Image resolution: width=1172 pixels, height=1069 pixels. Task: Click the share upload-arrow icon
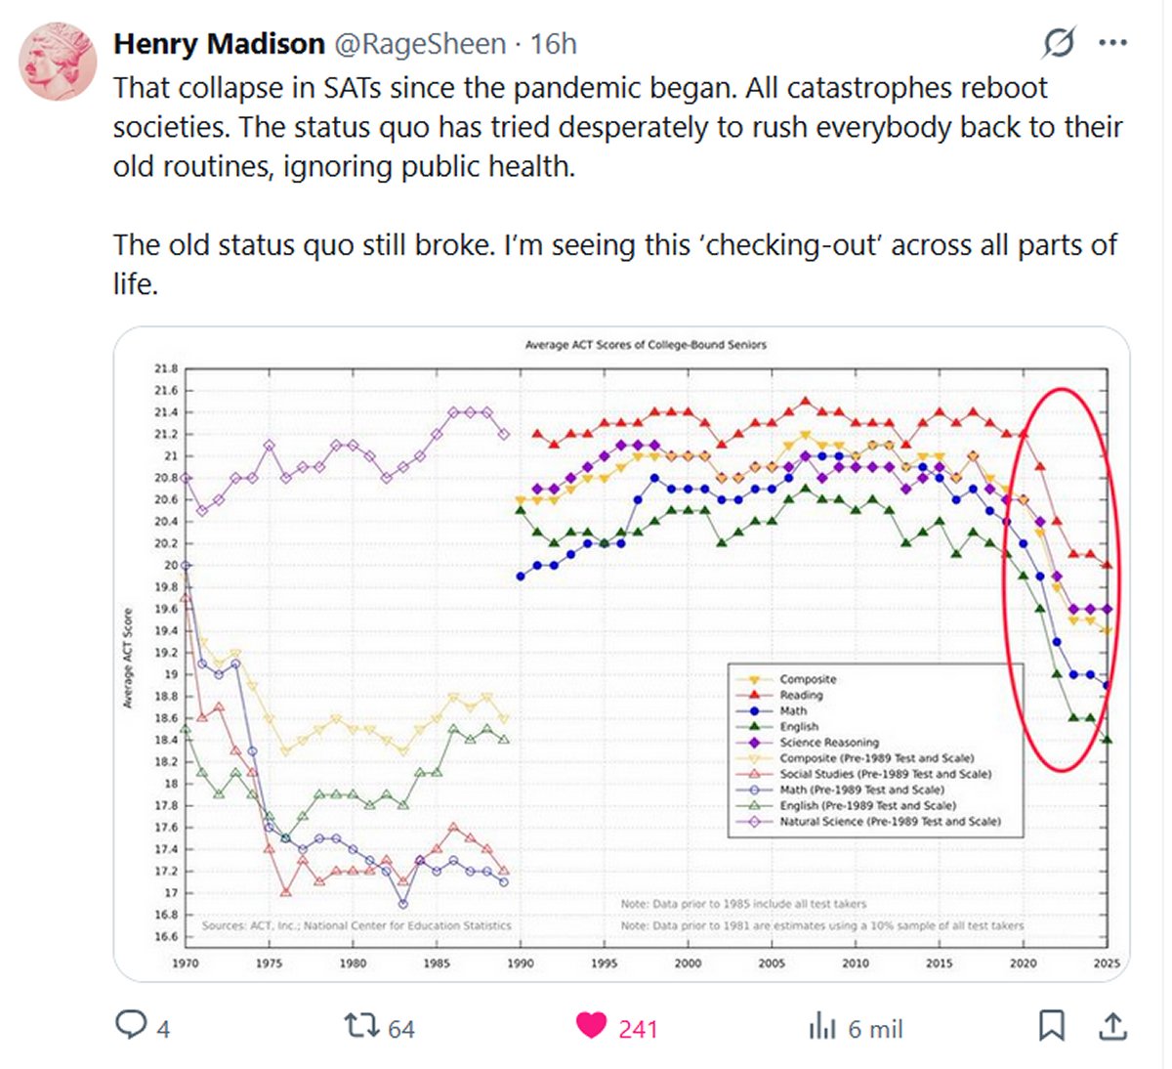click(1112, 1026)
